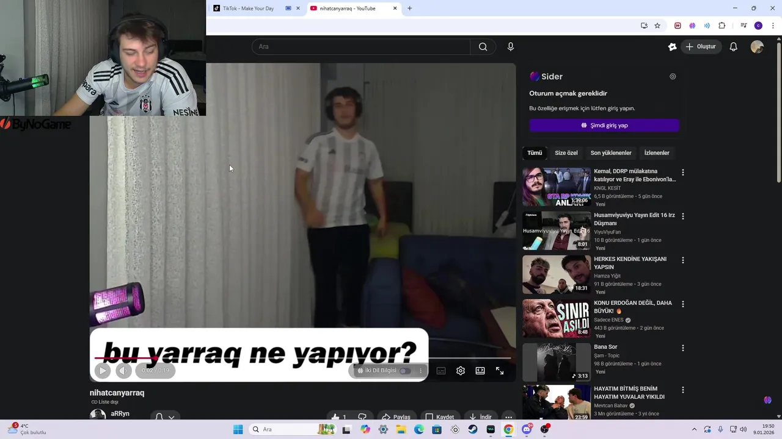Click the Sider brain extension icon

692,26
